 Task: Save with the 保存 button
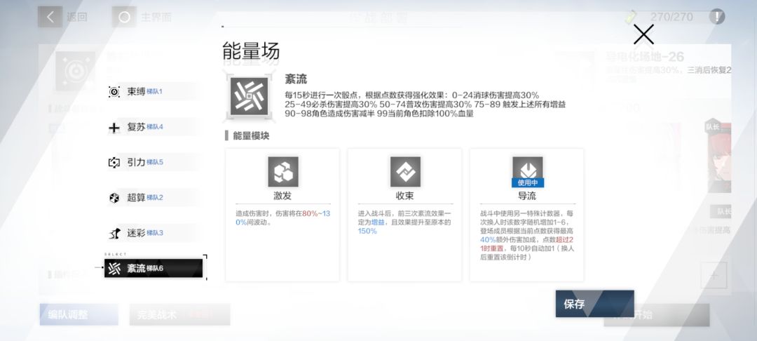point(594,304)
